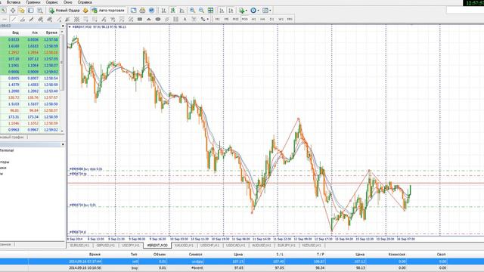This screenshot has height=272, width=484.
Task: Switch timeframe to M15
Action: [x=235, y=19]
